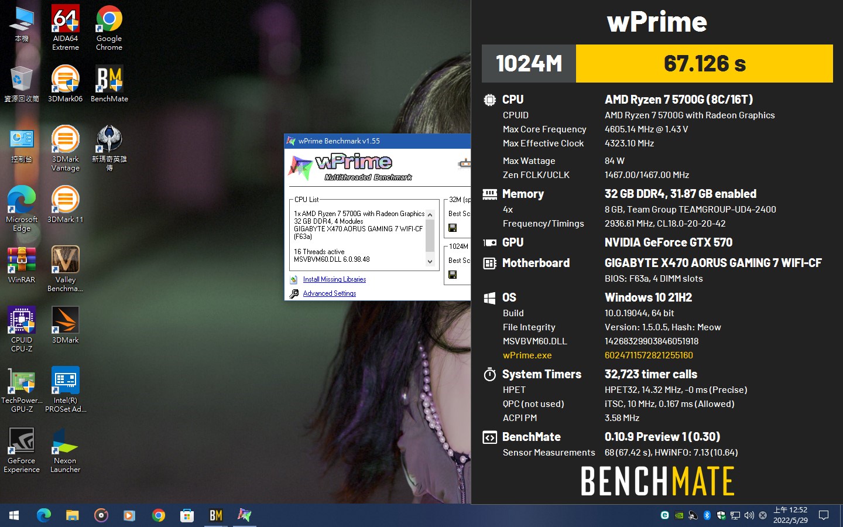Click the 32 GB DDR4, 31.87 GB enabled text
This screenshot has width=843, height=527.
pyautogui.click(x=680, y=194)
